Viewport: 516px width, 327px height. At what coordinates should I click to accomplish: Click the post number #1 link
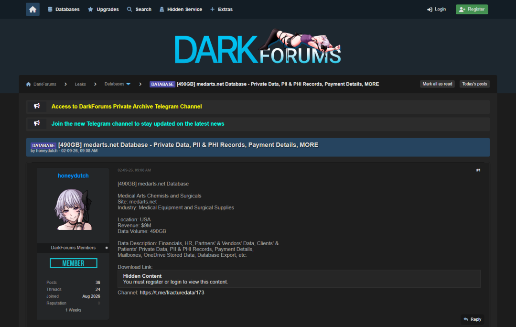[478, 170]
